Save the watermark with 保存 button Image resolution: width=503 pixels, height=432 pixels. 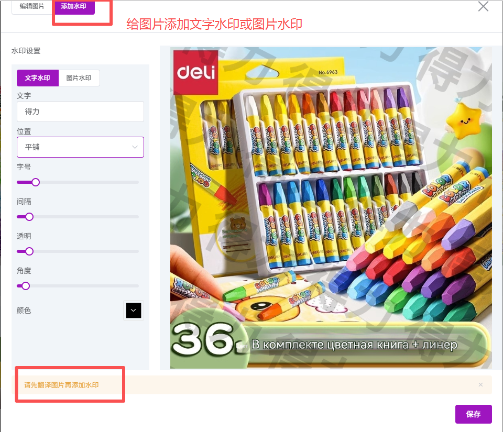[x=473, y=414]
